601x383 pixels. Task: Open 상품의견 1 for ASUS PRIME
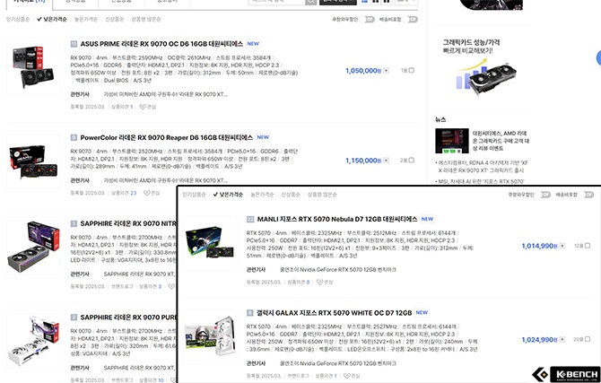coord(122,107)
